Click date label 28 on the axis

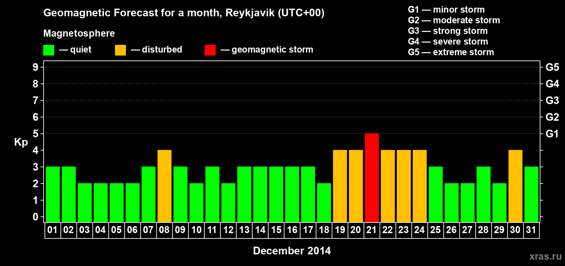pyautogui.click(x=483, y=230)
